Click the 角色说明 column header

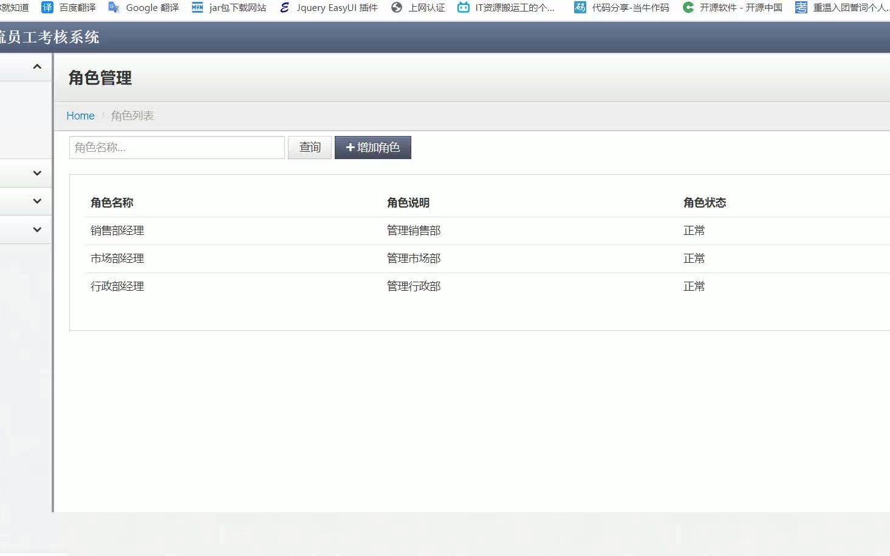(408, 203)
